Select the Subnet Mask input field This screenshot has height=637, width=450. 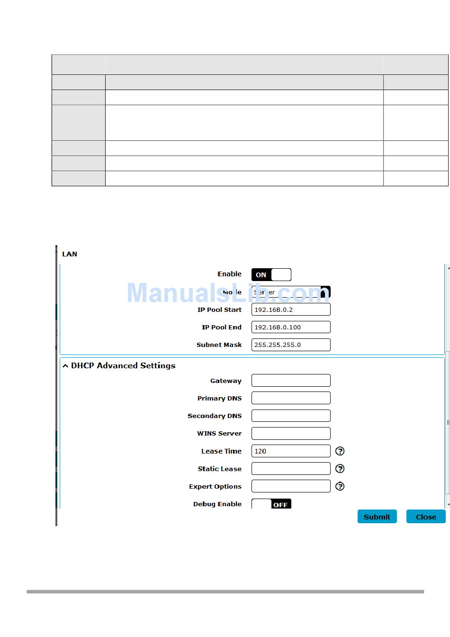click(x=290, y=345)
